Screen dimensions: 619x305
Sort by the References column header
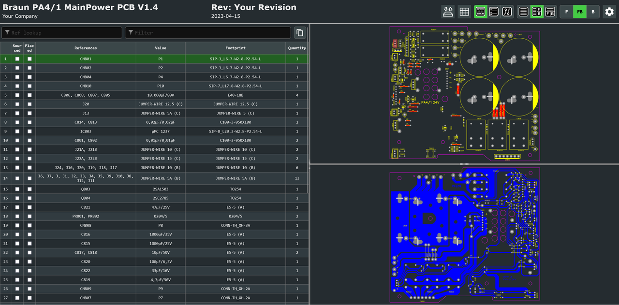[86, 48]
